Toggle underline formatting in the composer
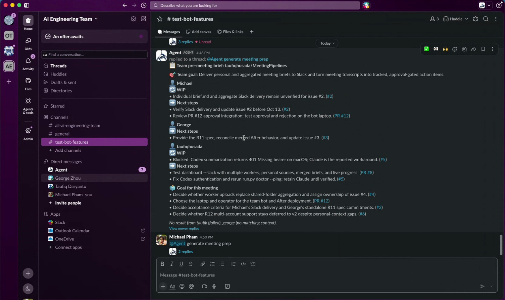This screenshot has height=300, width=505. pyautogui.click(x=181, y=264)
